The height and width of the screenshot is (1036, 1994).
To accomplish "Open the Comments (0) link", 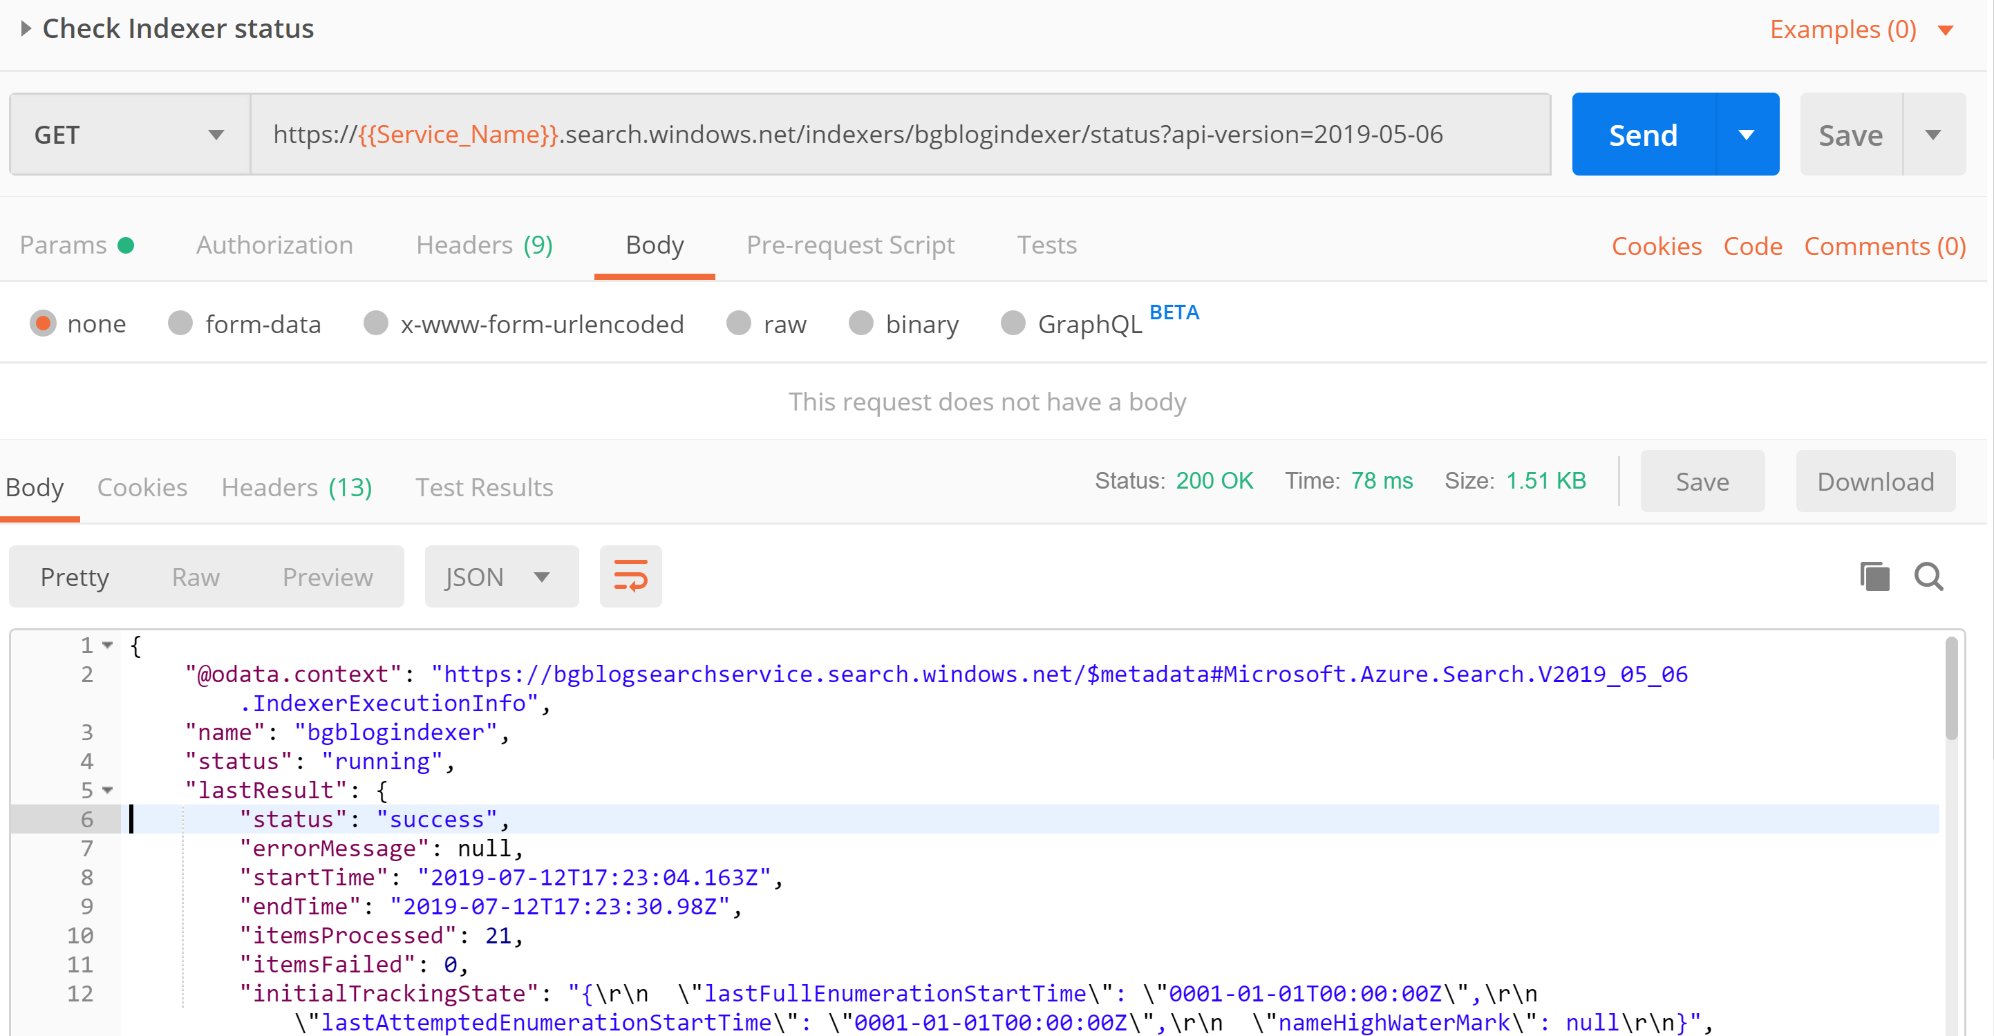I will click(1885, 247).
